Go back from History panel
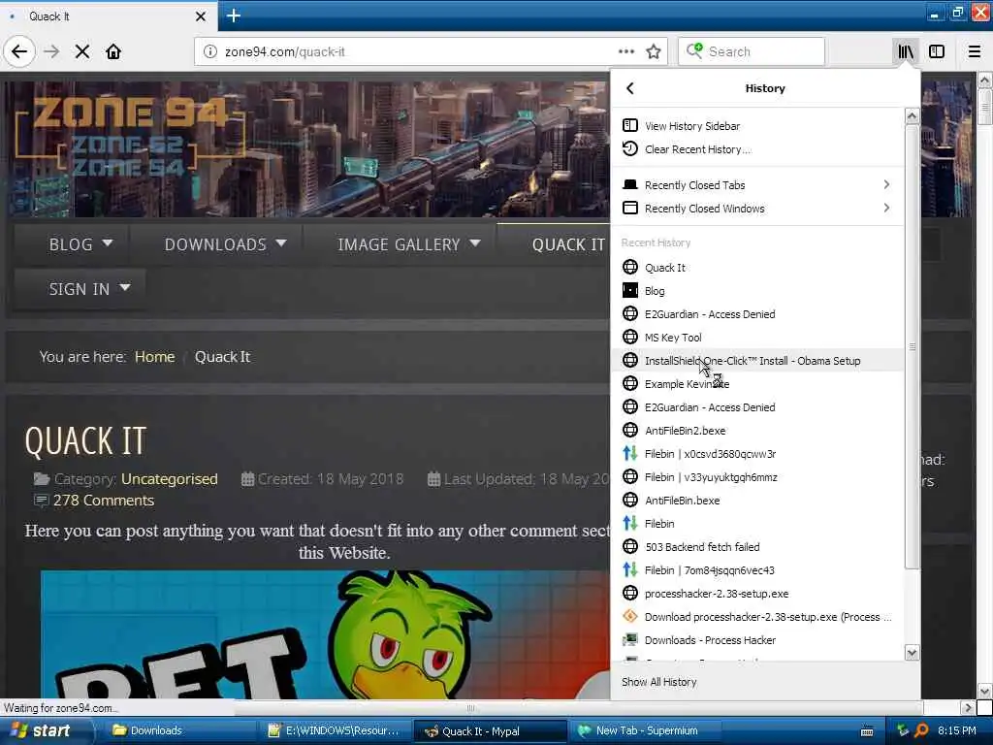 (x=629, y=88)
